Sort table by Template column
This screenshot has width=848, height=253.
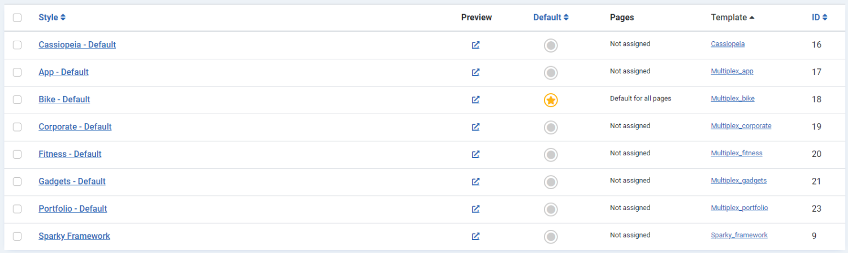[x=733, y=18]
